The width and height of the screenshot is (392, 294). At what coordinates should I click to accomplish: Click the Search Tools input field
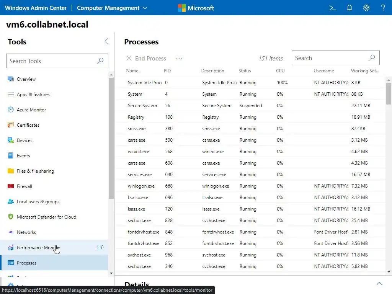tap(52, 61)
